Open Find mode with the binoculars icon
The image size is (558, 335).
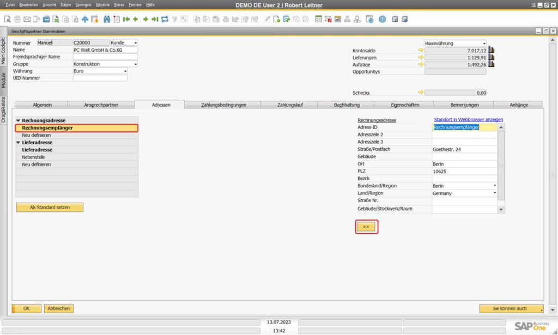point(107,19)
